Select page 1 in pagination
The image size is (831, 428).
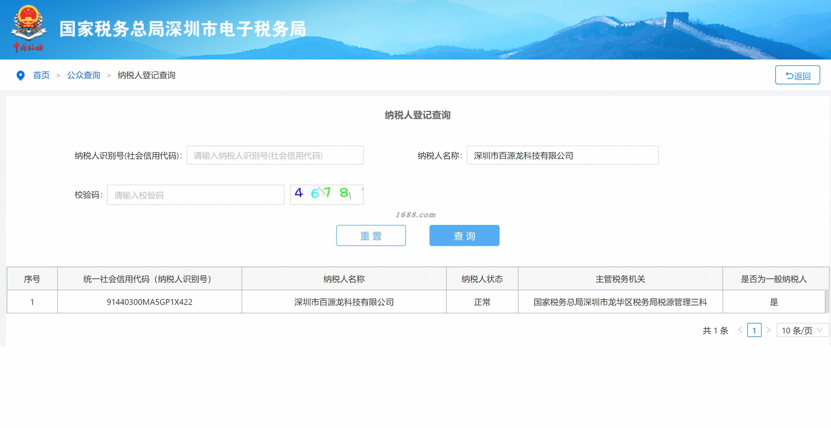point(754,330)
